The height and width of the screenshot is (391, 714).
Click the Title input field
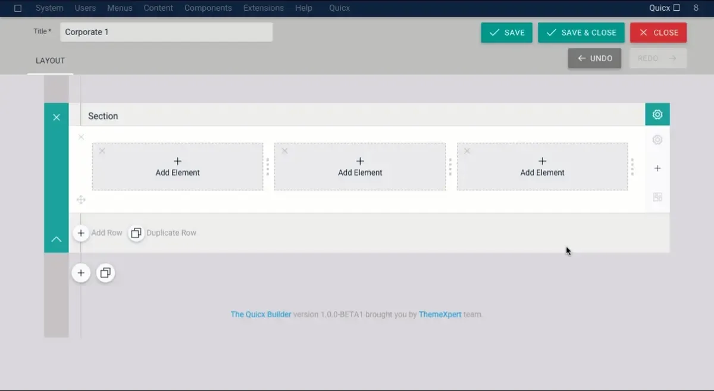point(166,32)
